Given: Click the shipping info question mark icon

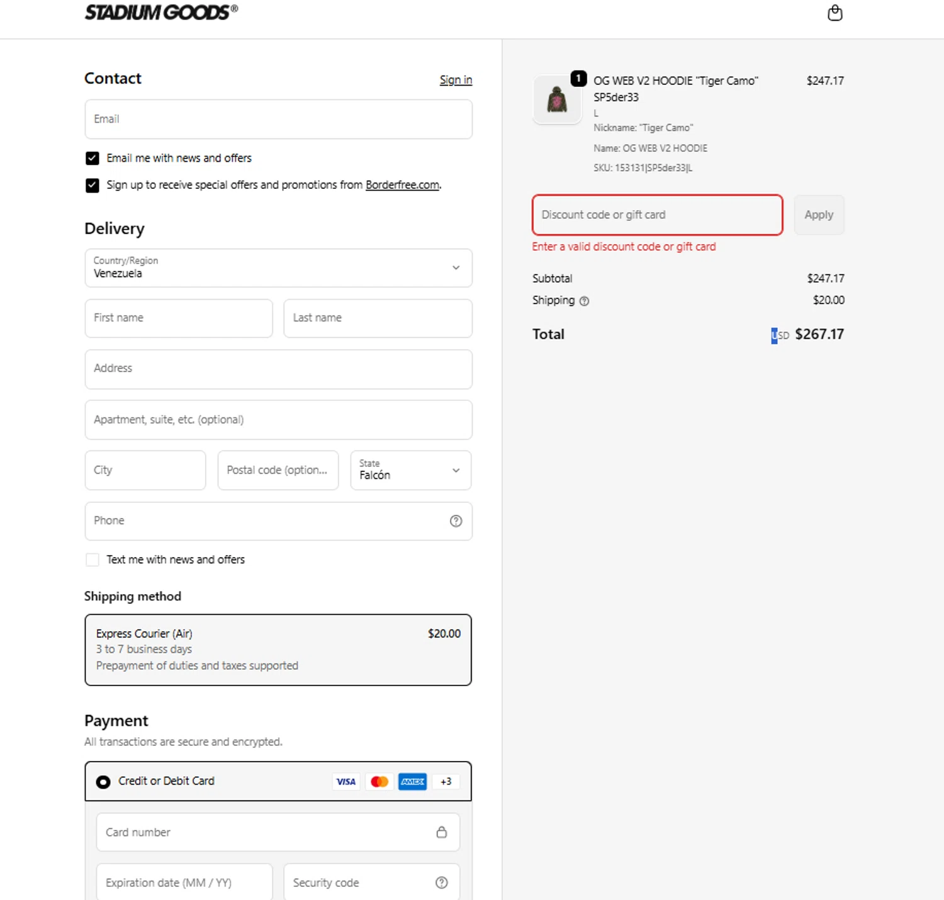Looking at the screenshot, I should tap(584, 301).
